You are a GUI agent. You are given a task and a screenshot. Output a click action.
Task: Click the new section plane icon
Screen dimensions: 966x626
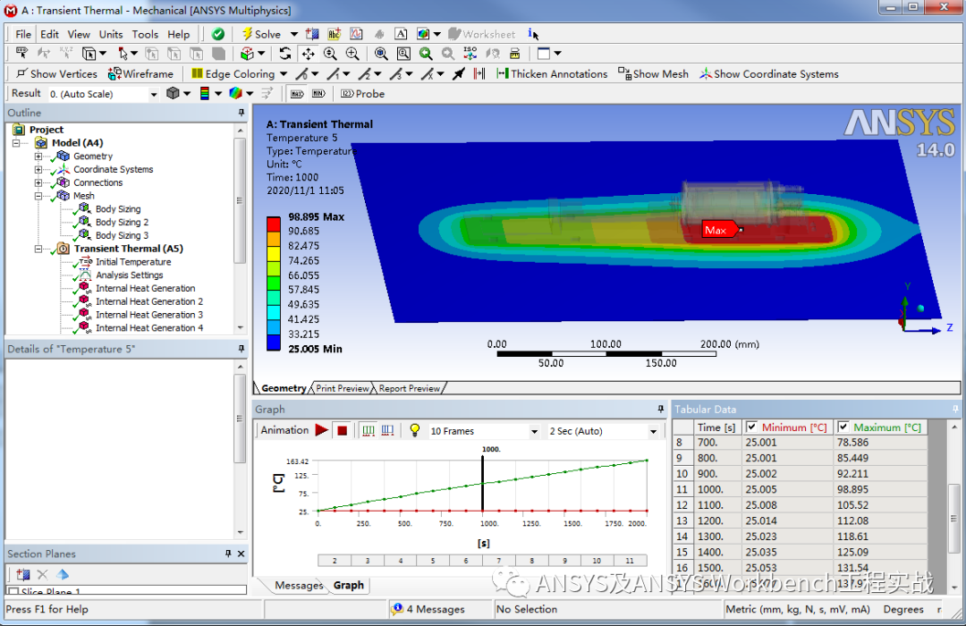point(23,575)
